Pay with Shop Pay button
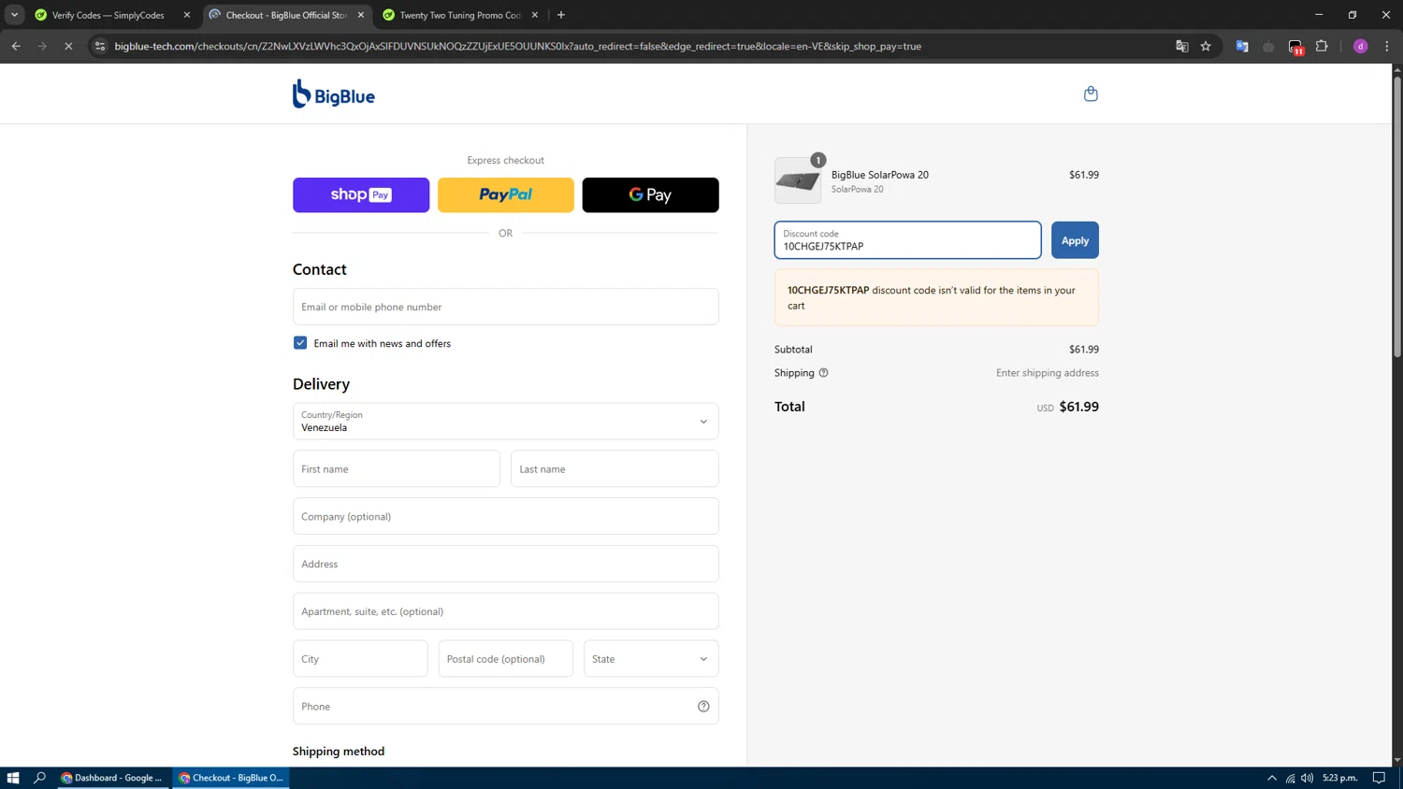Viewport: 1403px width, 789px height. click(361, 195)
